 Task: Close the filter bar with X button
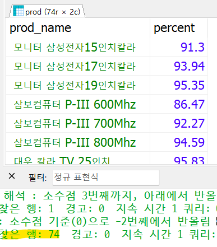click(x=12, y=176)
